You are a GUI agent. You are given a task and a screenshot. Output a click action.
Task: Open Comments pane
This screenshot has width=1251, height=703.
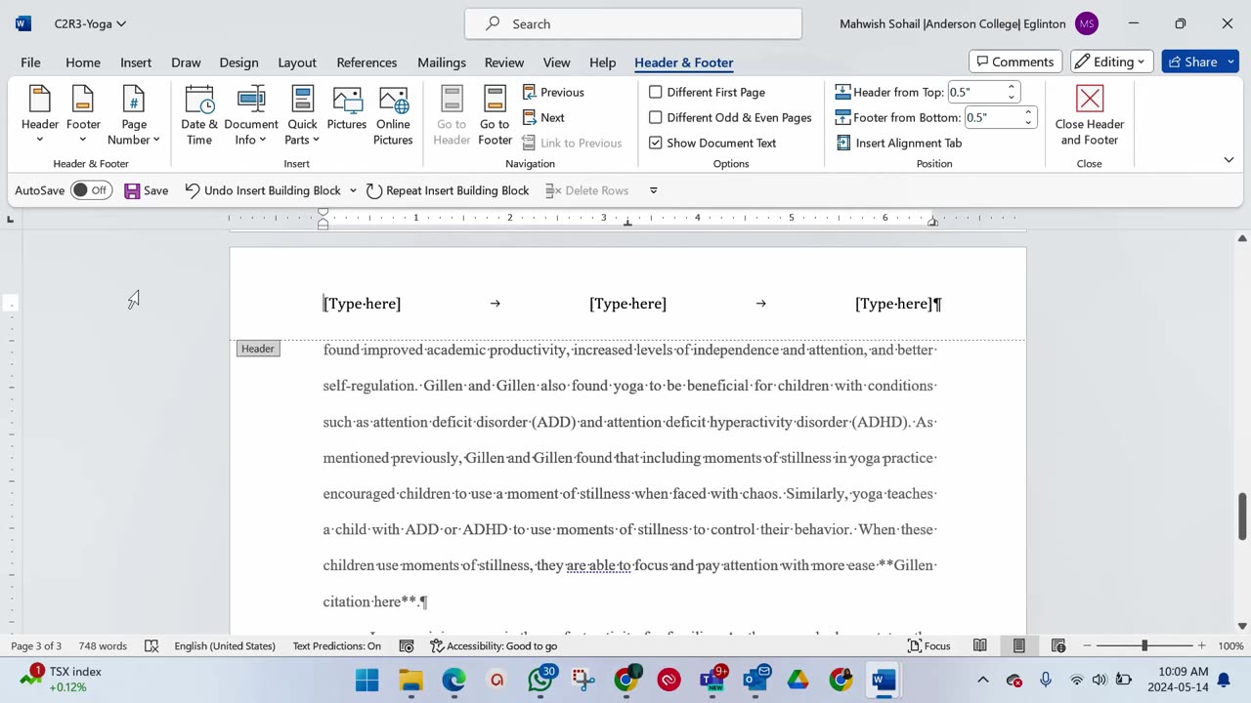click(x=1015, y=62)
